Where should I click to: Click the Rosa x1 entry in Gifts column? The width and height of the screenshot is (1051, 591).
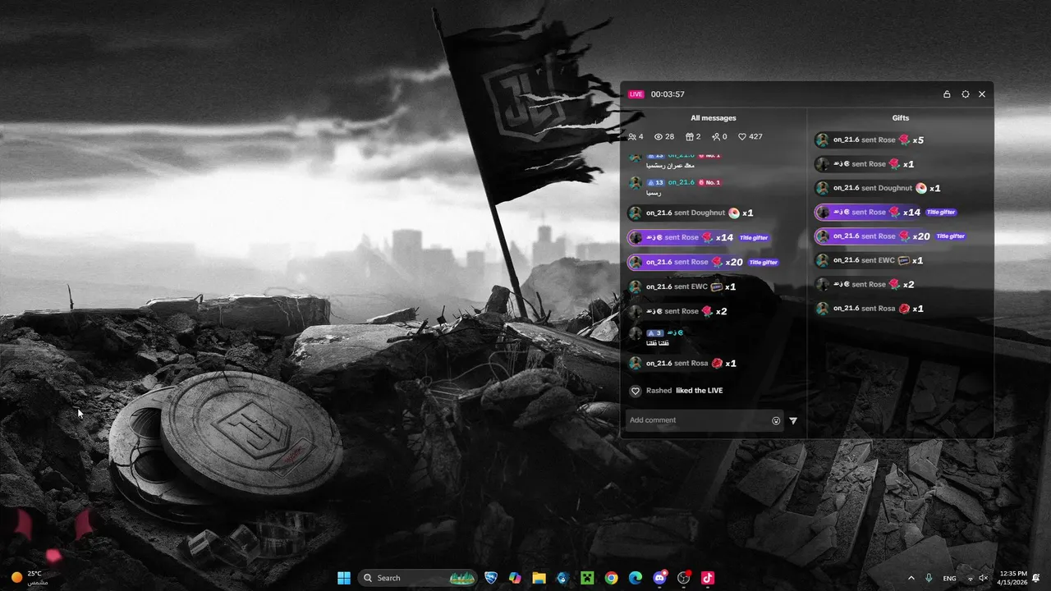[x=870, y=309]
